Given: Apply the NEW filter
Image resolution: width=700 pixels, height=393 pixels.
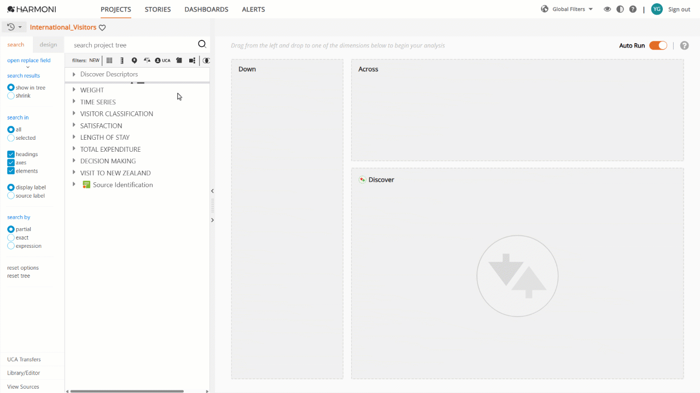Looking at the screenshot, I should point(95,61).
